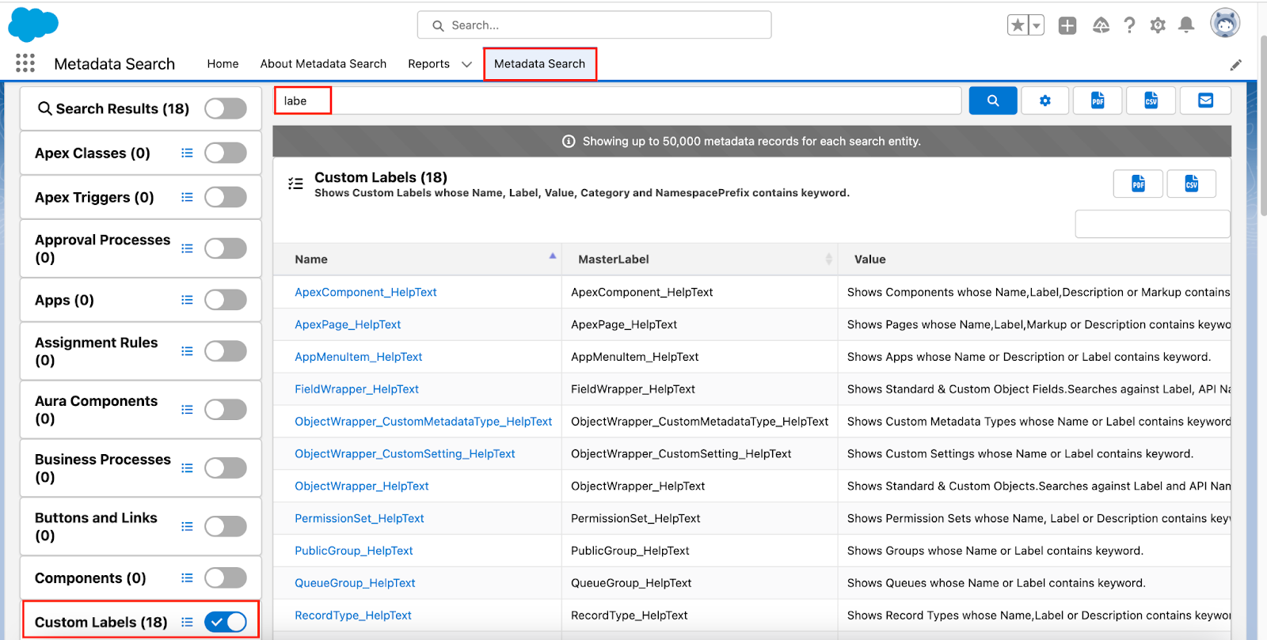Download Custom Labels section as CSV
1267x640 pixels.
pyautogui.click(x=1192, y=184)
